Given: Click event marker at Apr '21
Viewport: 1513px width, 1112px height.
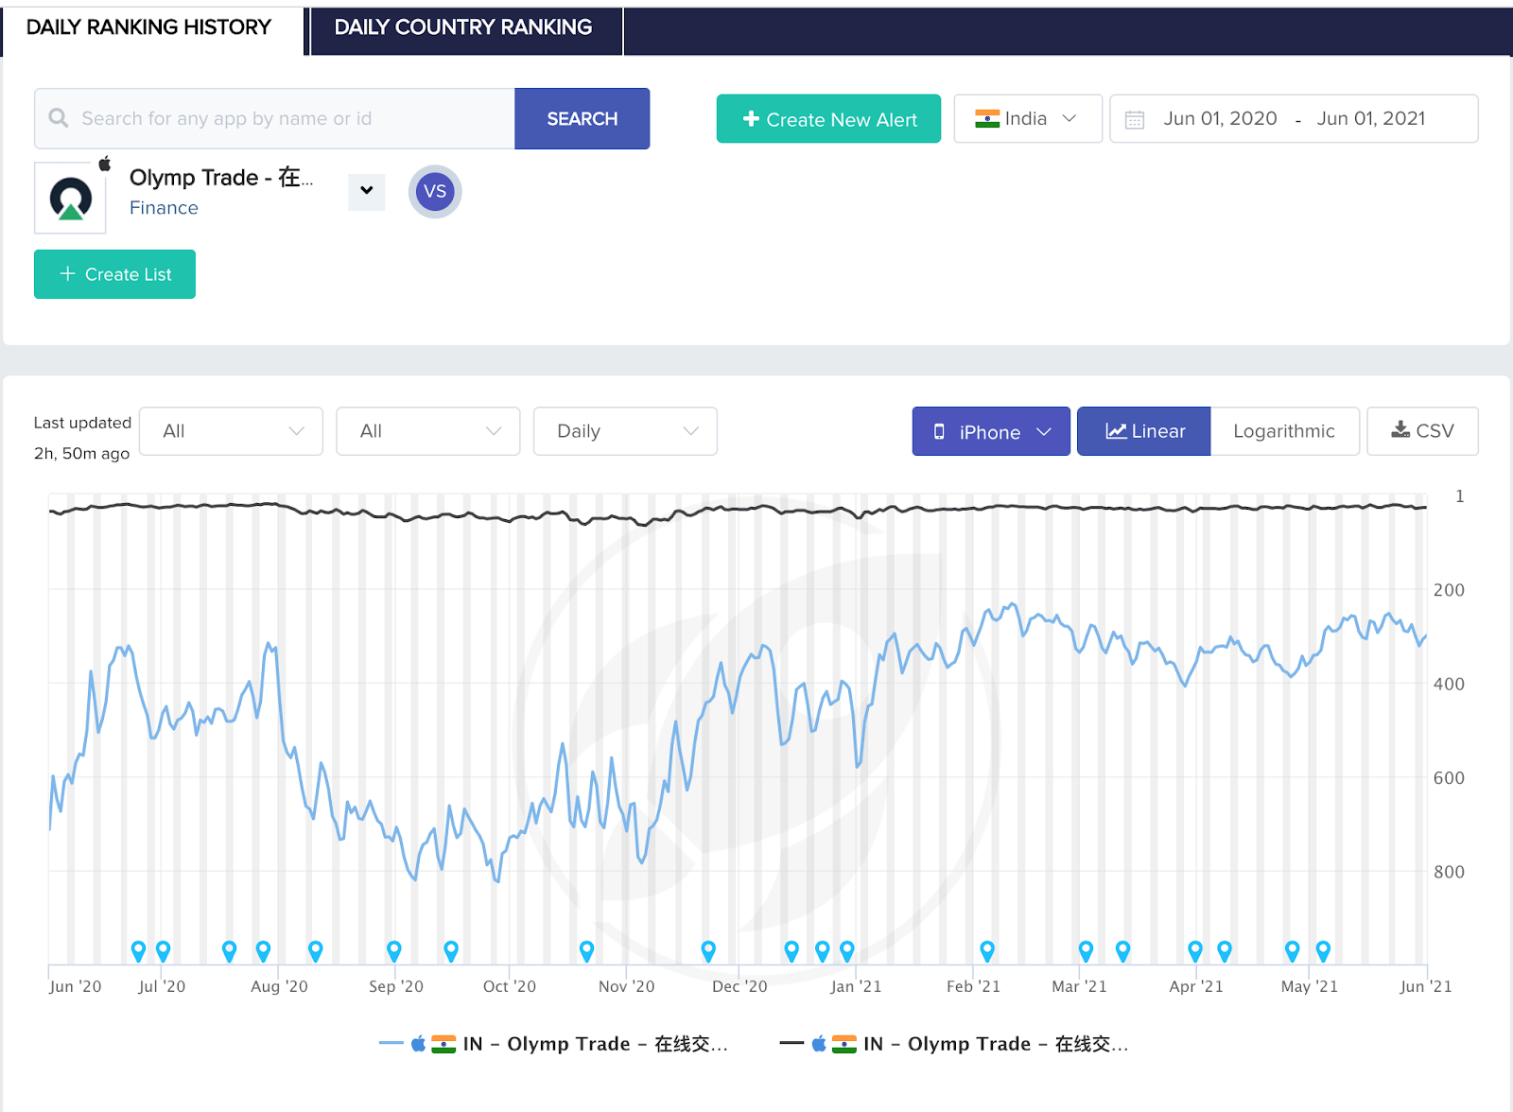Looking at the screenshot, I should point(1195,950).
